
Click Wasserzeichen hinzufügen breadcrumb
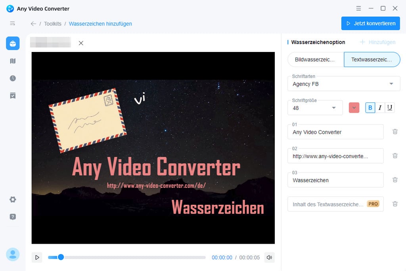100,24
